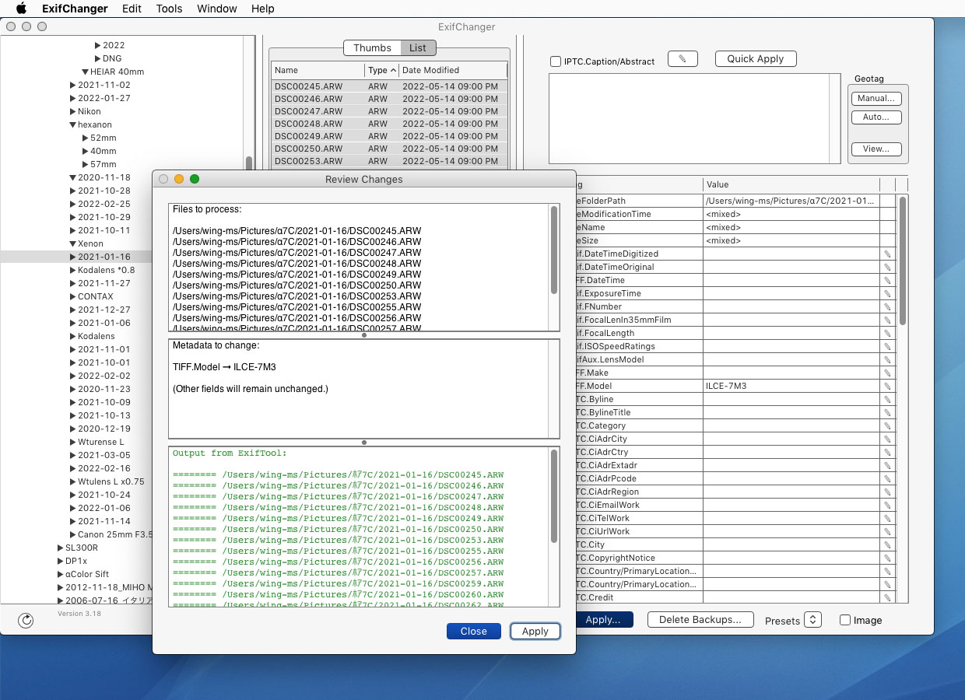Edit pencil icon for CiAdrCity row
The width and height of the screenshot is (965, 700).
[887, 439]
